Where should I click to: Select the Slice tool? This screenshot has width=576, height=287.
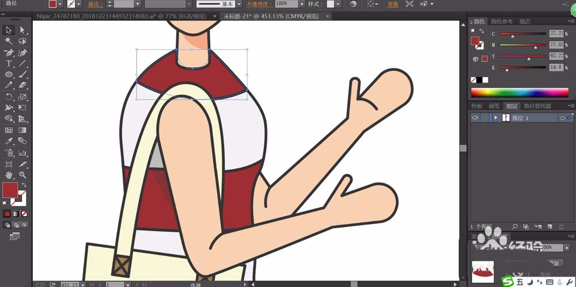(x=22, y=164)
